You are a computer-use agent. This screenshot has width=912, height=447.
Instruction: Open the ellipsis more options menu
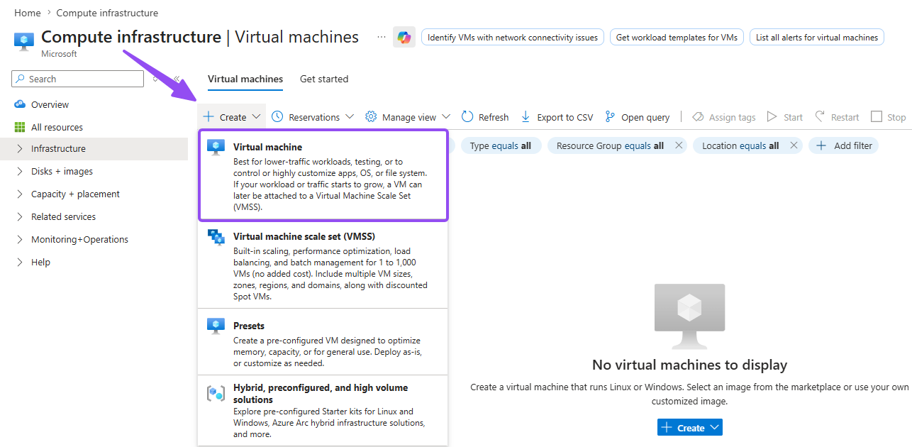(x=382, y=37)
